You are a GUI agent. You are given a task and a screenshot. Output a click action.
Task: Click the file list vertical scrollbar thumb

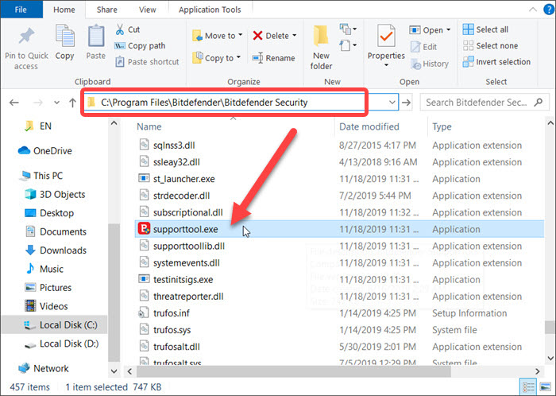pos(550,327)
